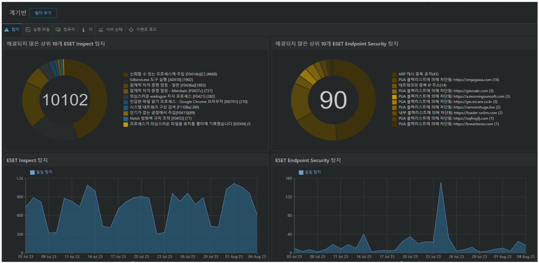Open the 실행 파일 tab via its terminal icon

28,29
